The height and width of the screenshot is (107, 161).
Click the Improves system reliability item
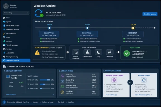coord(133,41)
